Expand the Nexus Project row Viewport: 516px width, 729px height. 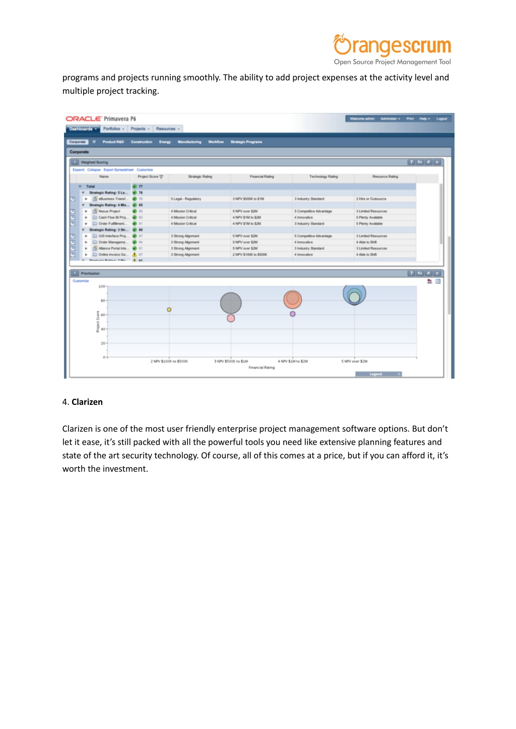86,211
